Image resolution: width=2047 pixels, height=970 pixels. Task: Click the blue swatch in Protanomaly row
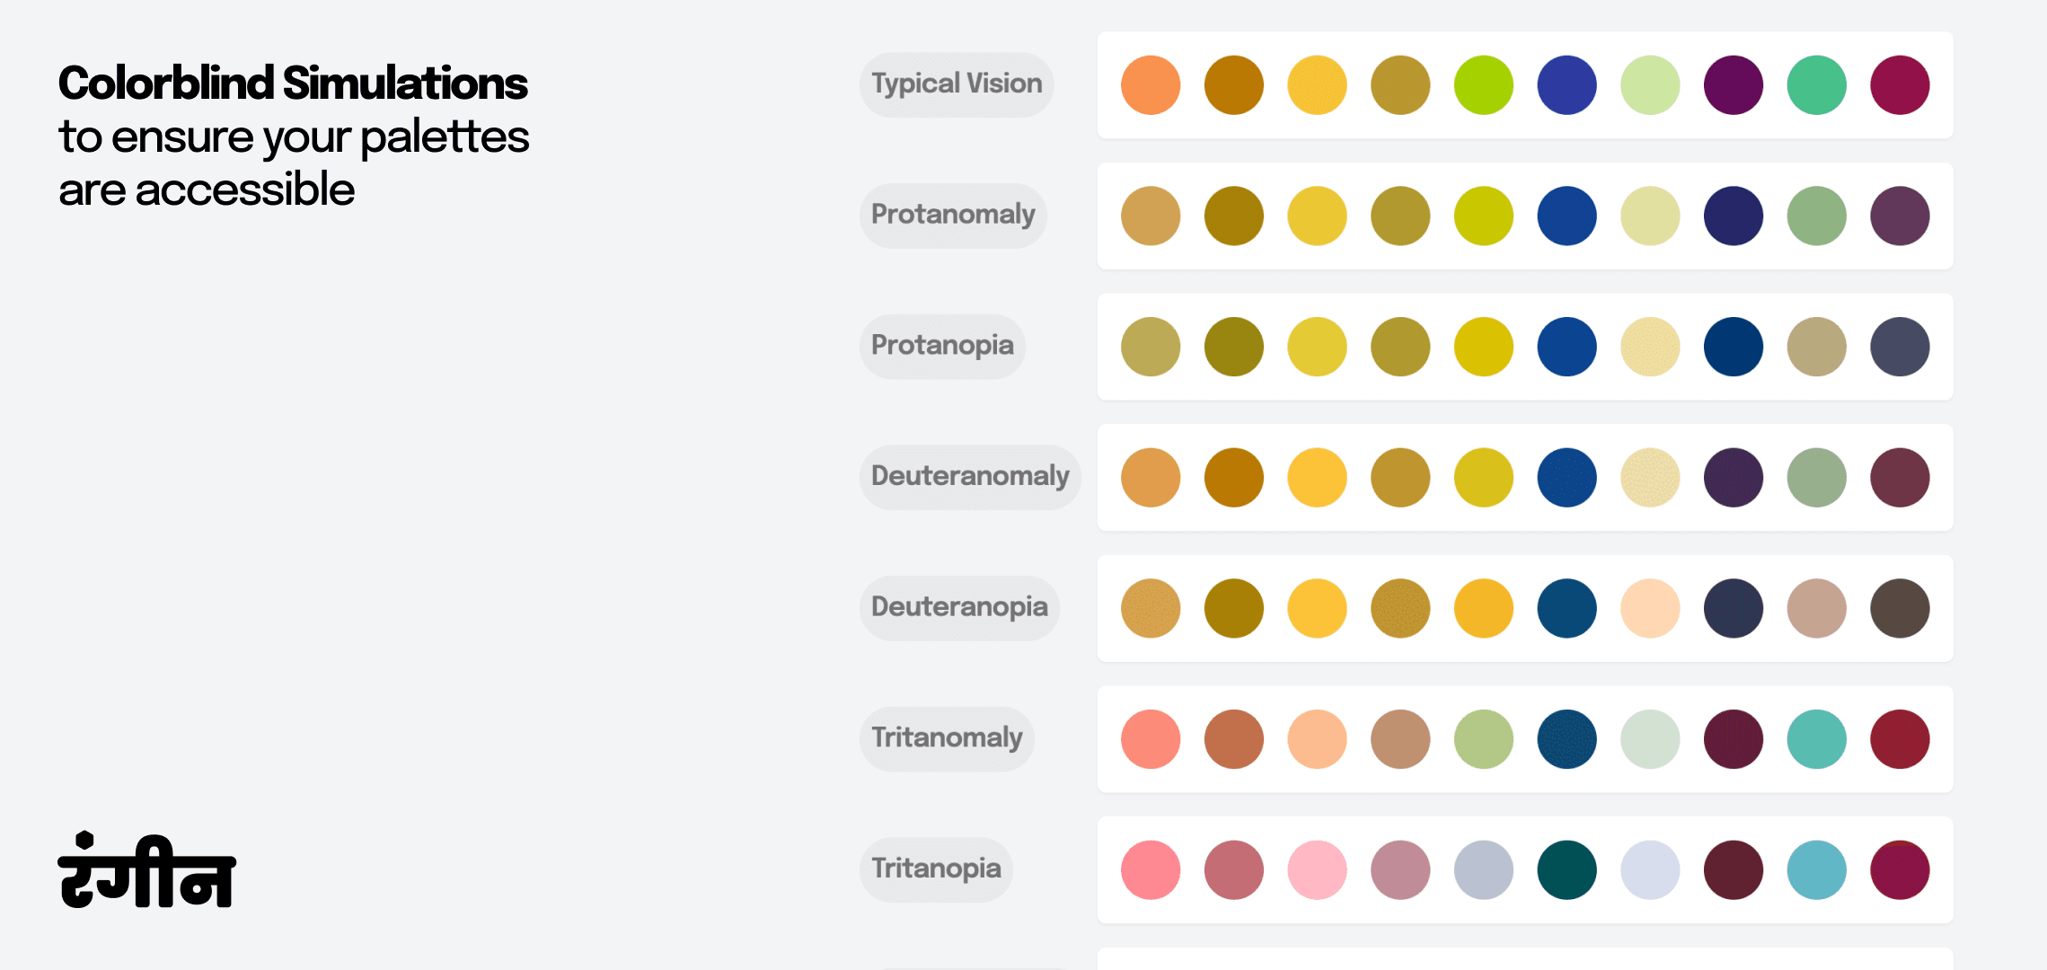click(x=1567, y=216)
